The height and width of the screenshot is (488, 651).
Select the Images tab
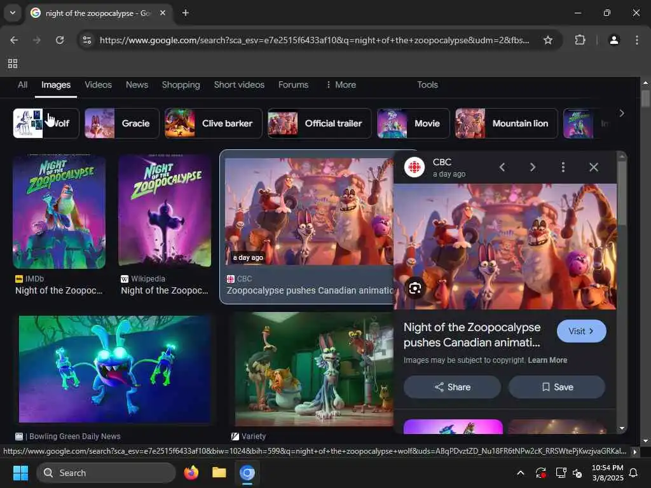pyautogui.click(x=56, y=85)
